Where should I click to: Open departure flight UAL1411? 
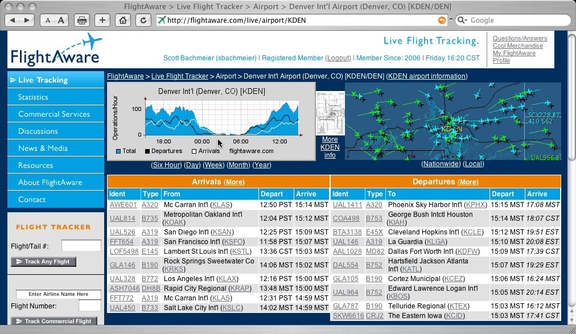pos(348,205)
